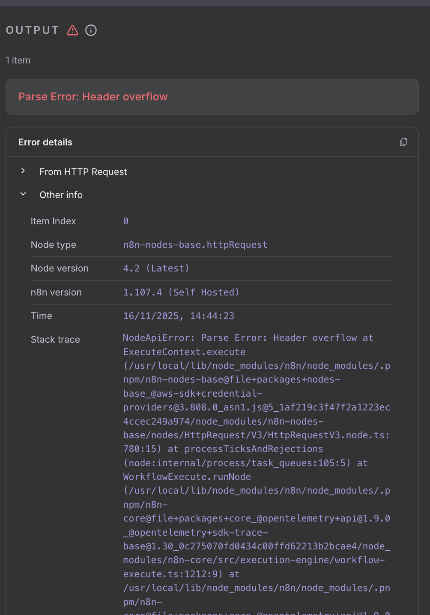Click the Parse Error: Header overflow message
The image size is (430, 615).
pos(93,97)
